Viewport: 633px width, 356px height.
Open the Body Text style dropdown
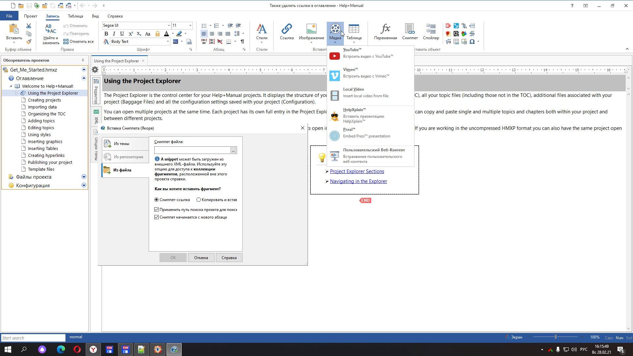(x=168, y=42)
